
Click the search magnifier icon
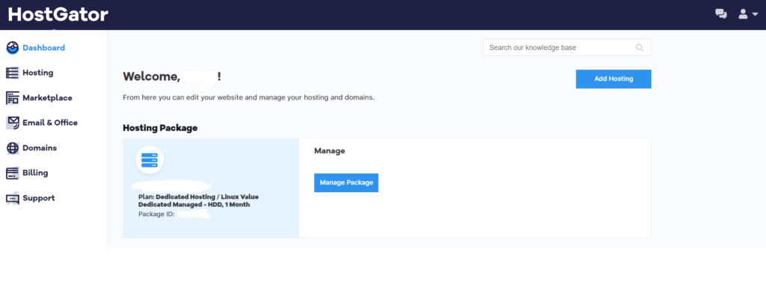point(640,47)
